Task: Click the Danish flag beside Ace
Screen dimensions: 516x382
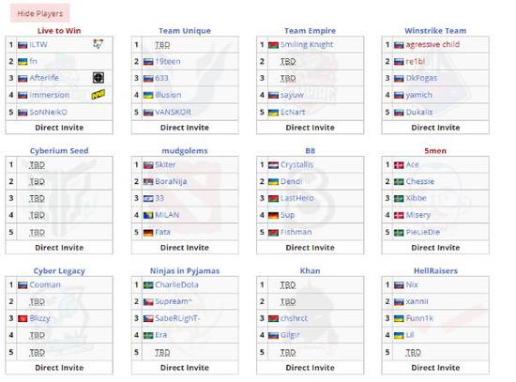Action: [399, 165]
